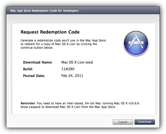Click the Continue button
The height and width of the screenshot is (134, 166).
coord(145,122)
